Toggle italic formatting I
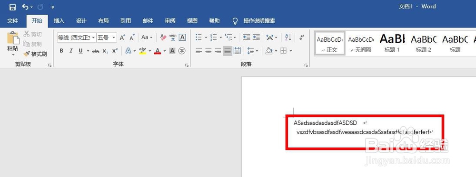 click(x=71, y=51)
